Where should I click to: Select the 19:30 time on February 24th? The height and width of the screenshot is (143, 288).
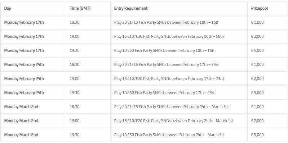75,93
